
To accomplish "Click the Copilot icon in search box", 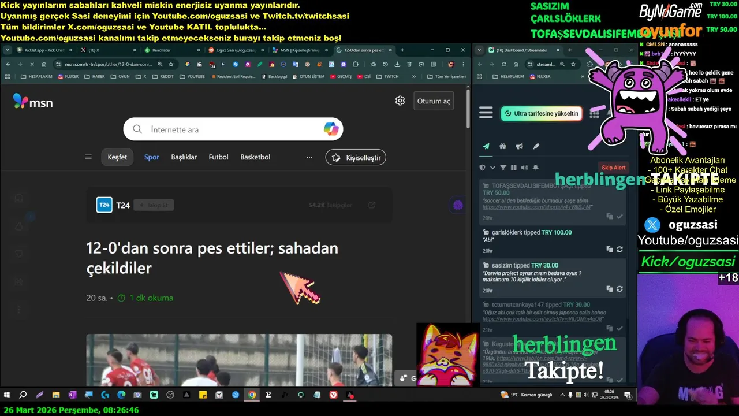I will click(331, 129).
